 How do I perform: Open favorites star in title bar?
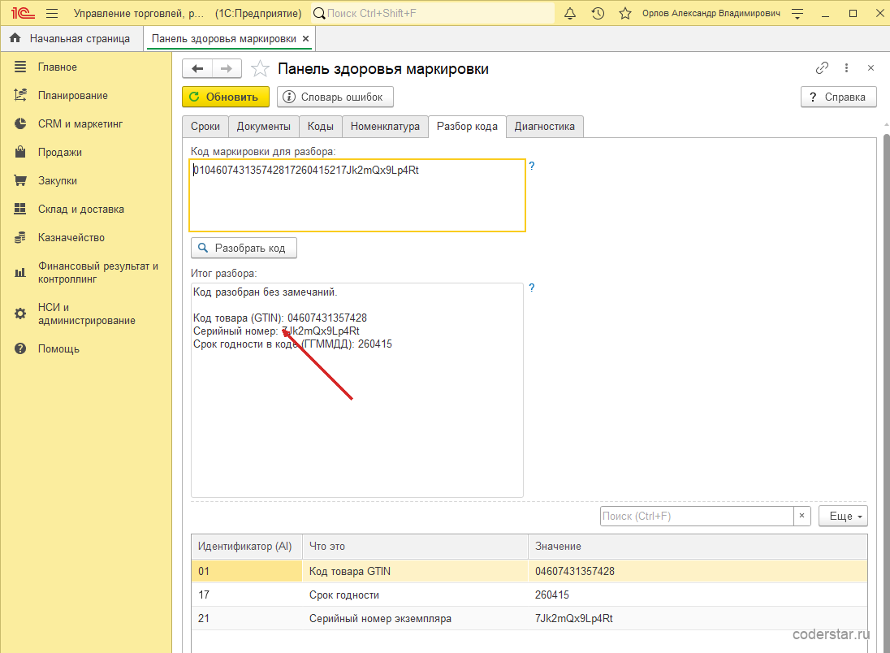point(625,13)
